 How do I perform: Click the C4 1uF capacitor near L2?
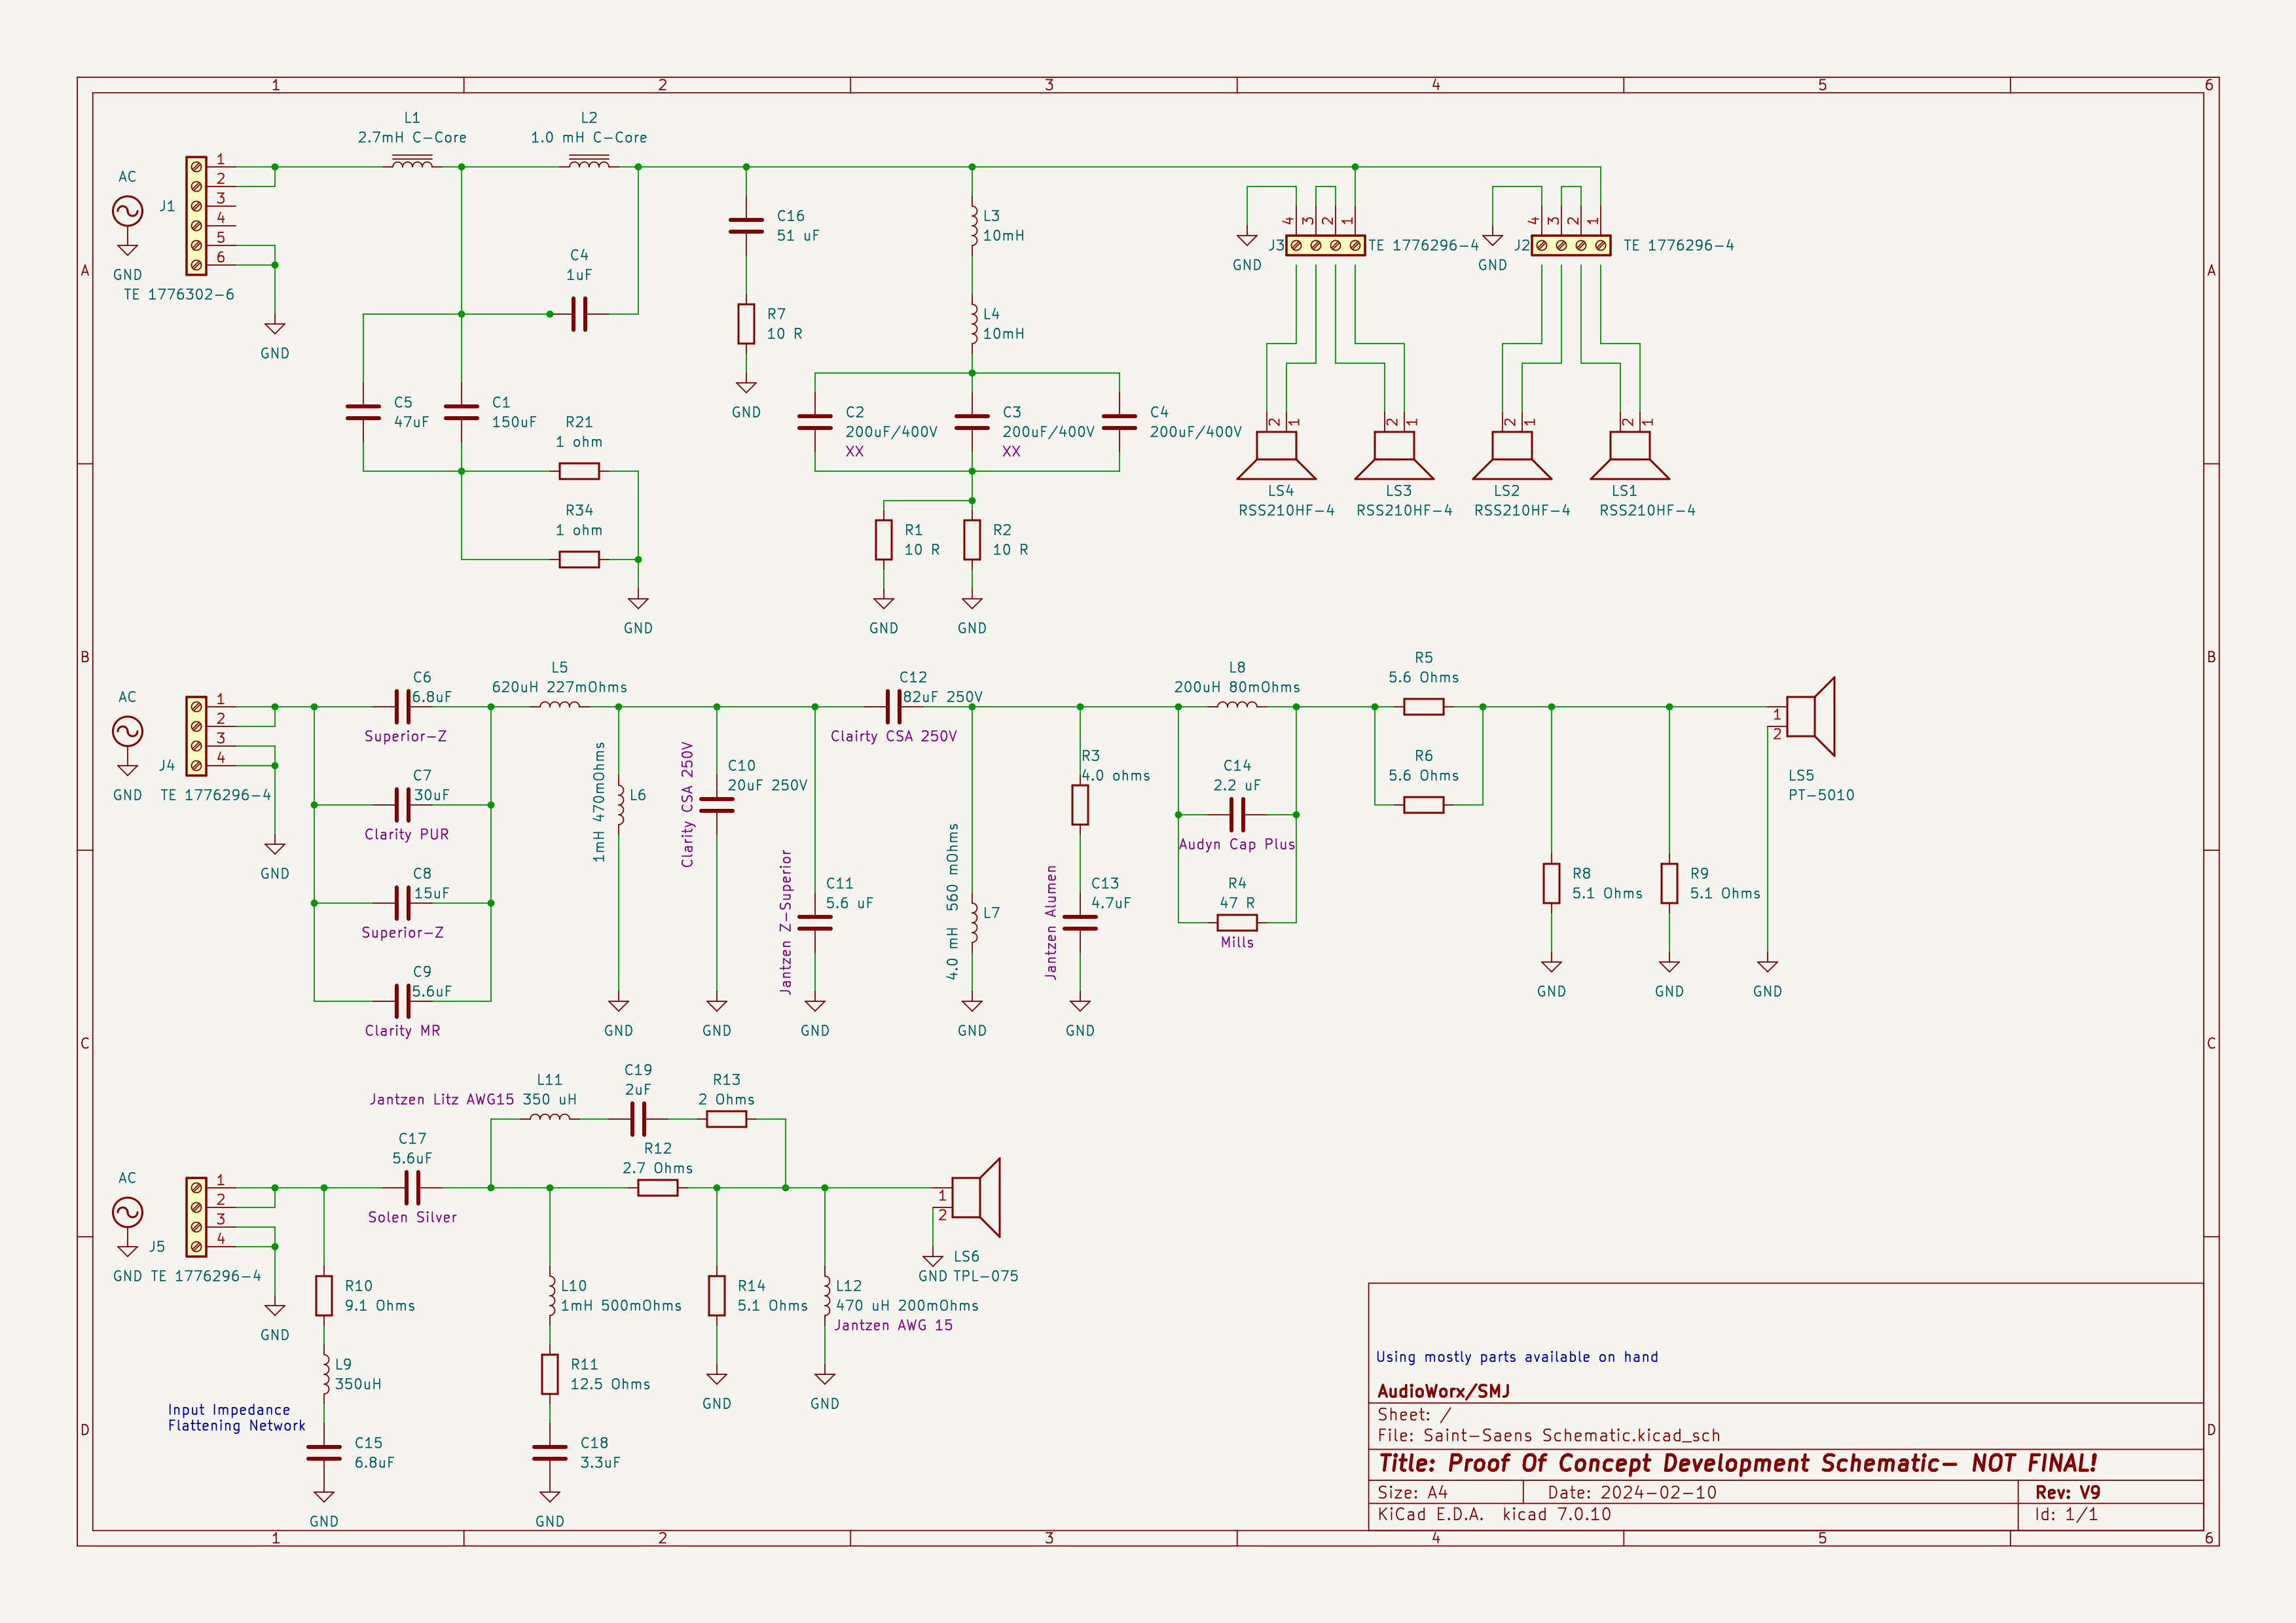579,314
